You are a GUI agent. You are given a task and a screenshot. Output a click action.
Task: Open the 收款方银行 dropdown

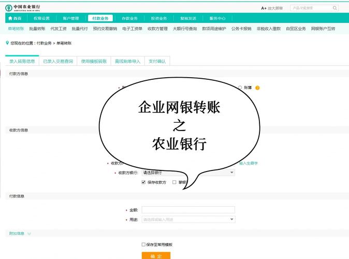(188, 172)
